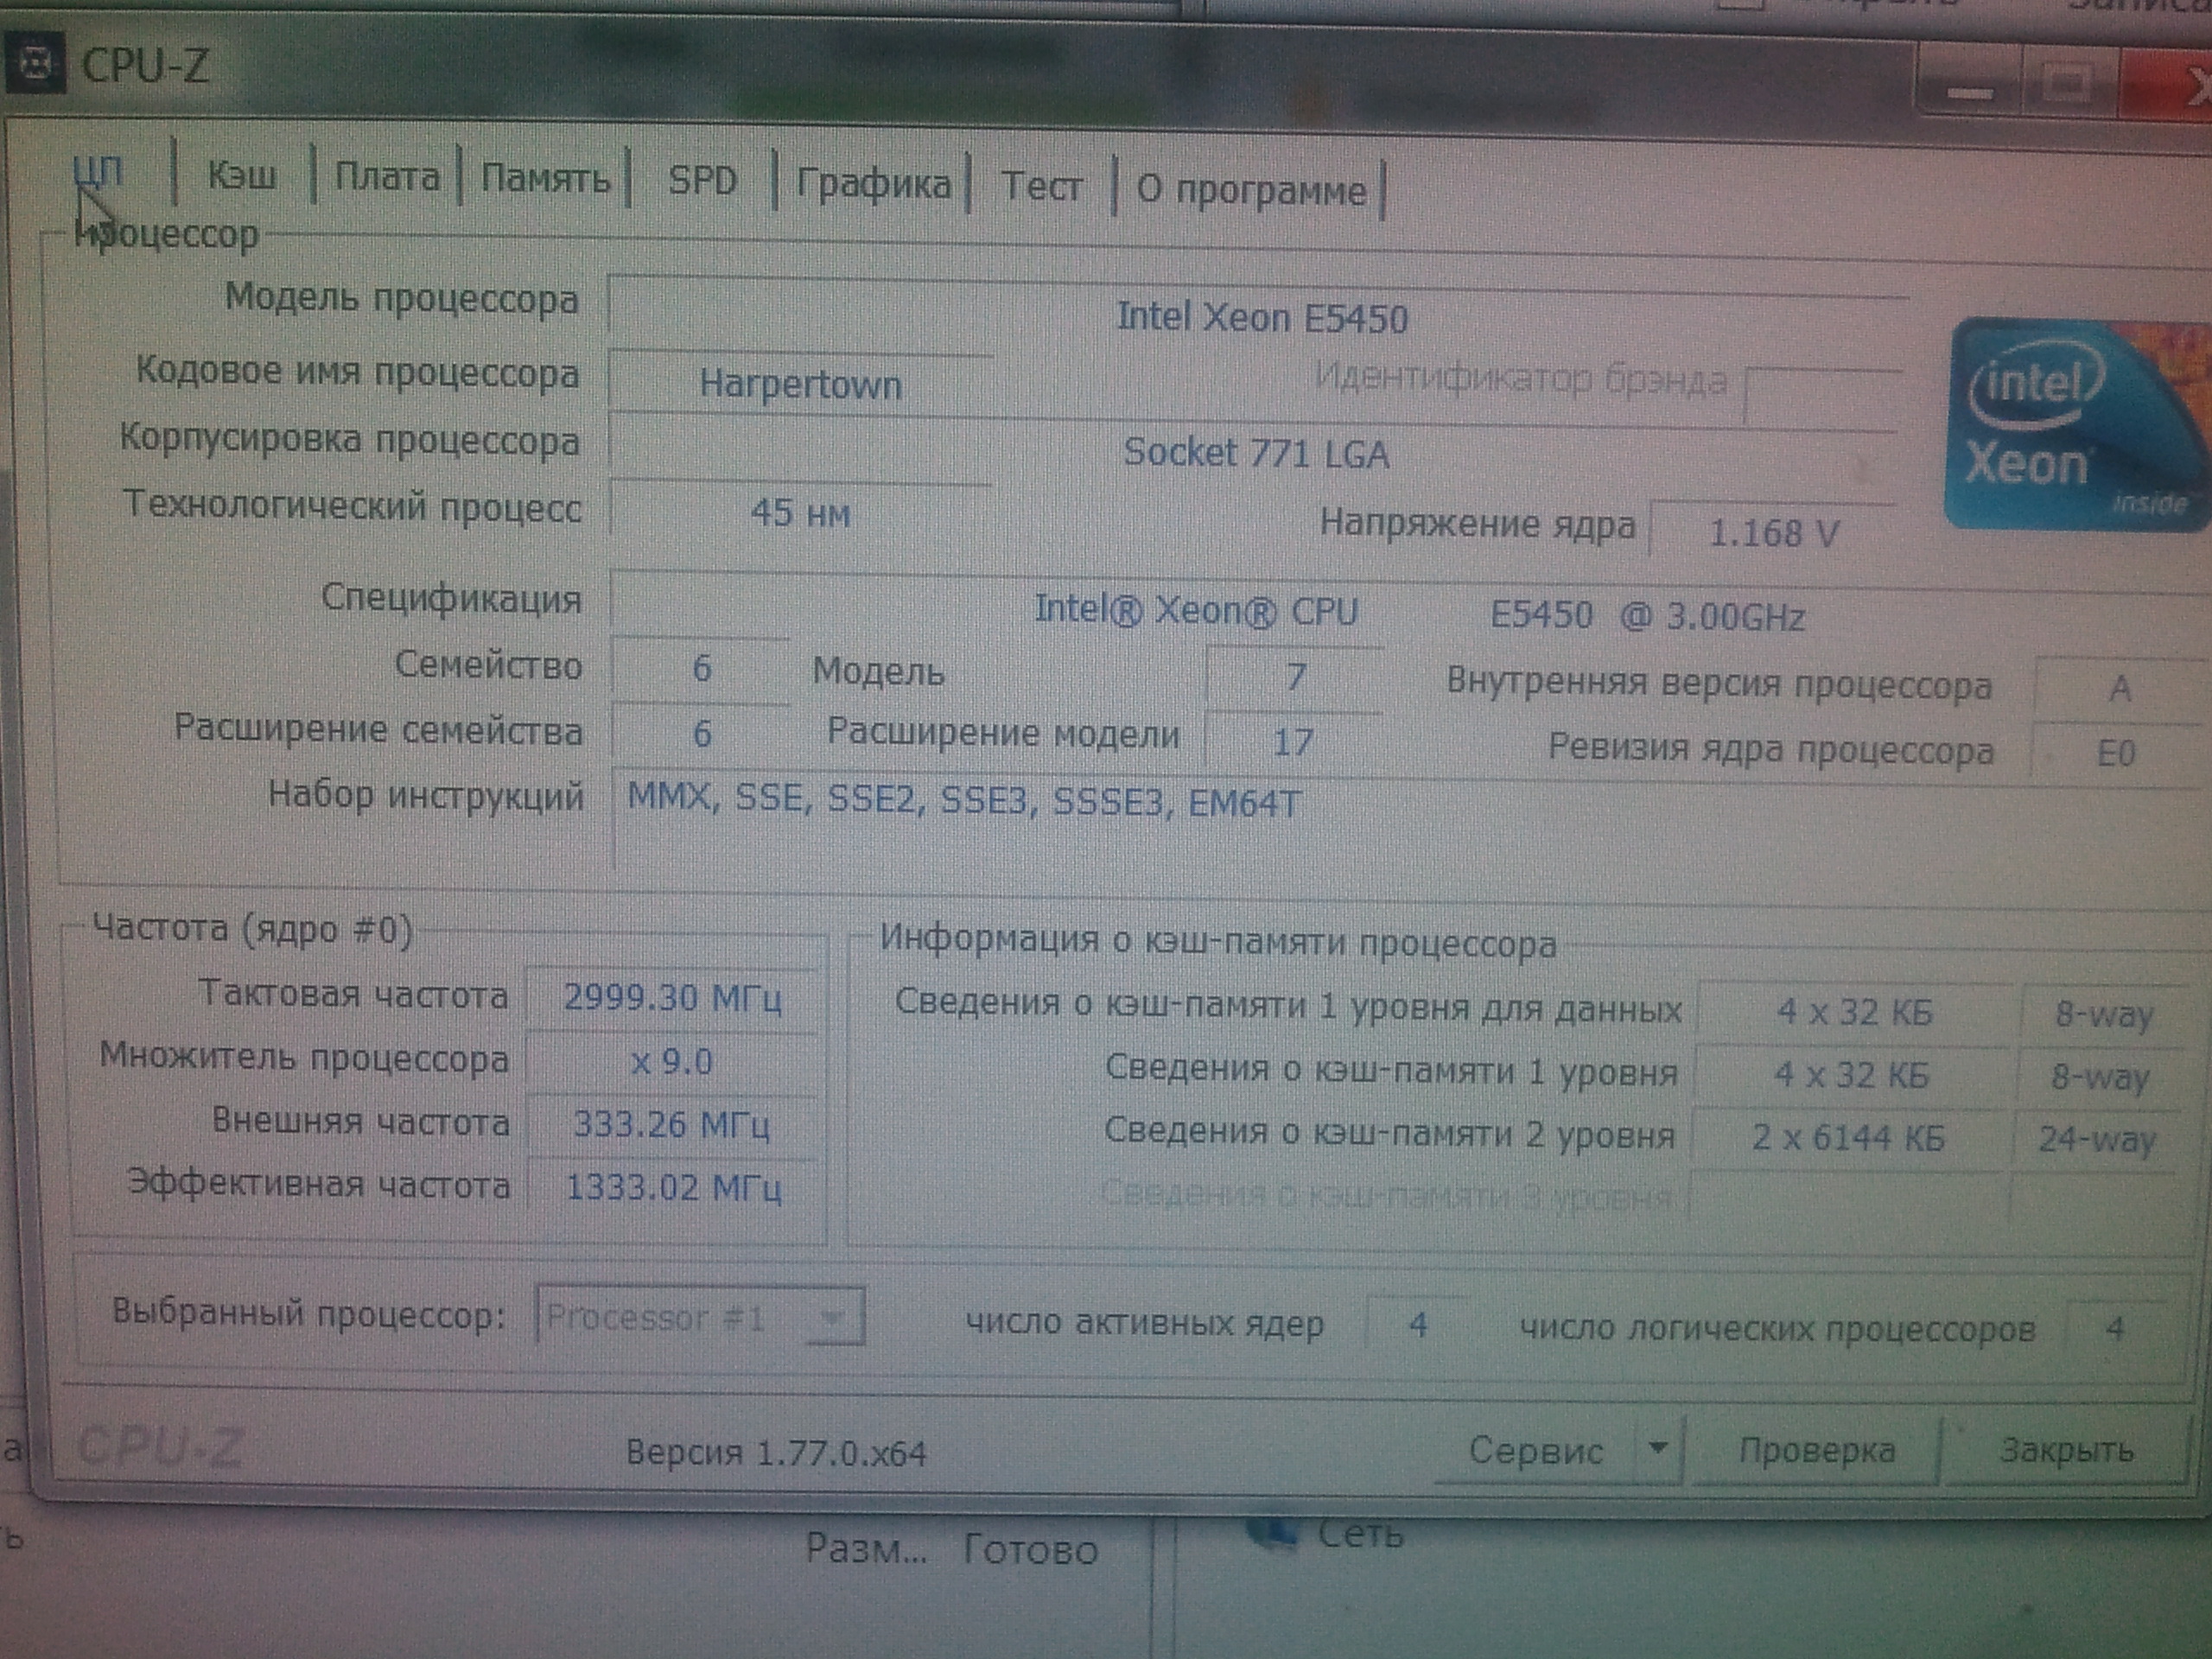Click the Harpertown code name field
Screen dimensions: 2212x1659
coord(800,384)
